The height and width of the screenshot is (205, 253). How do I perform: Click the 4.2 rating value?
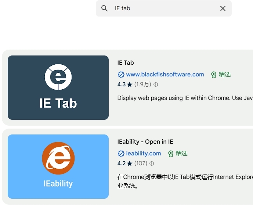(122, 163)
